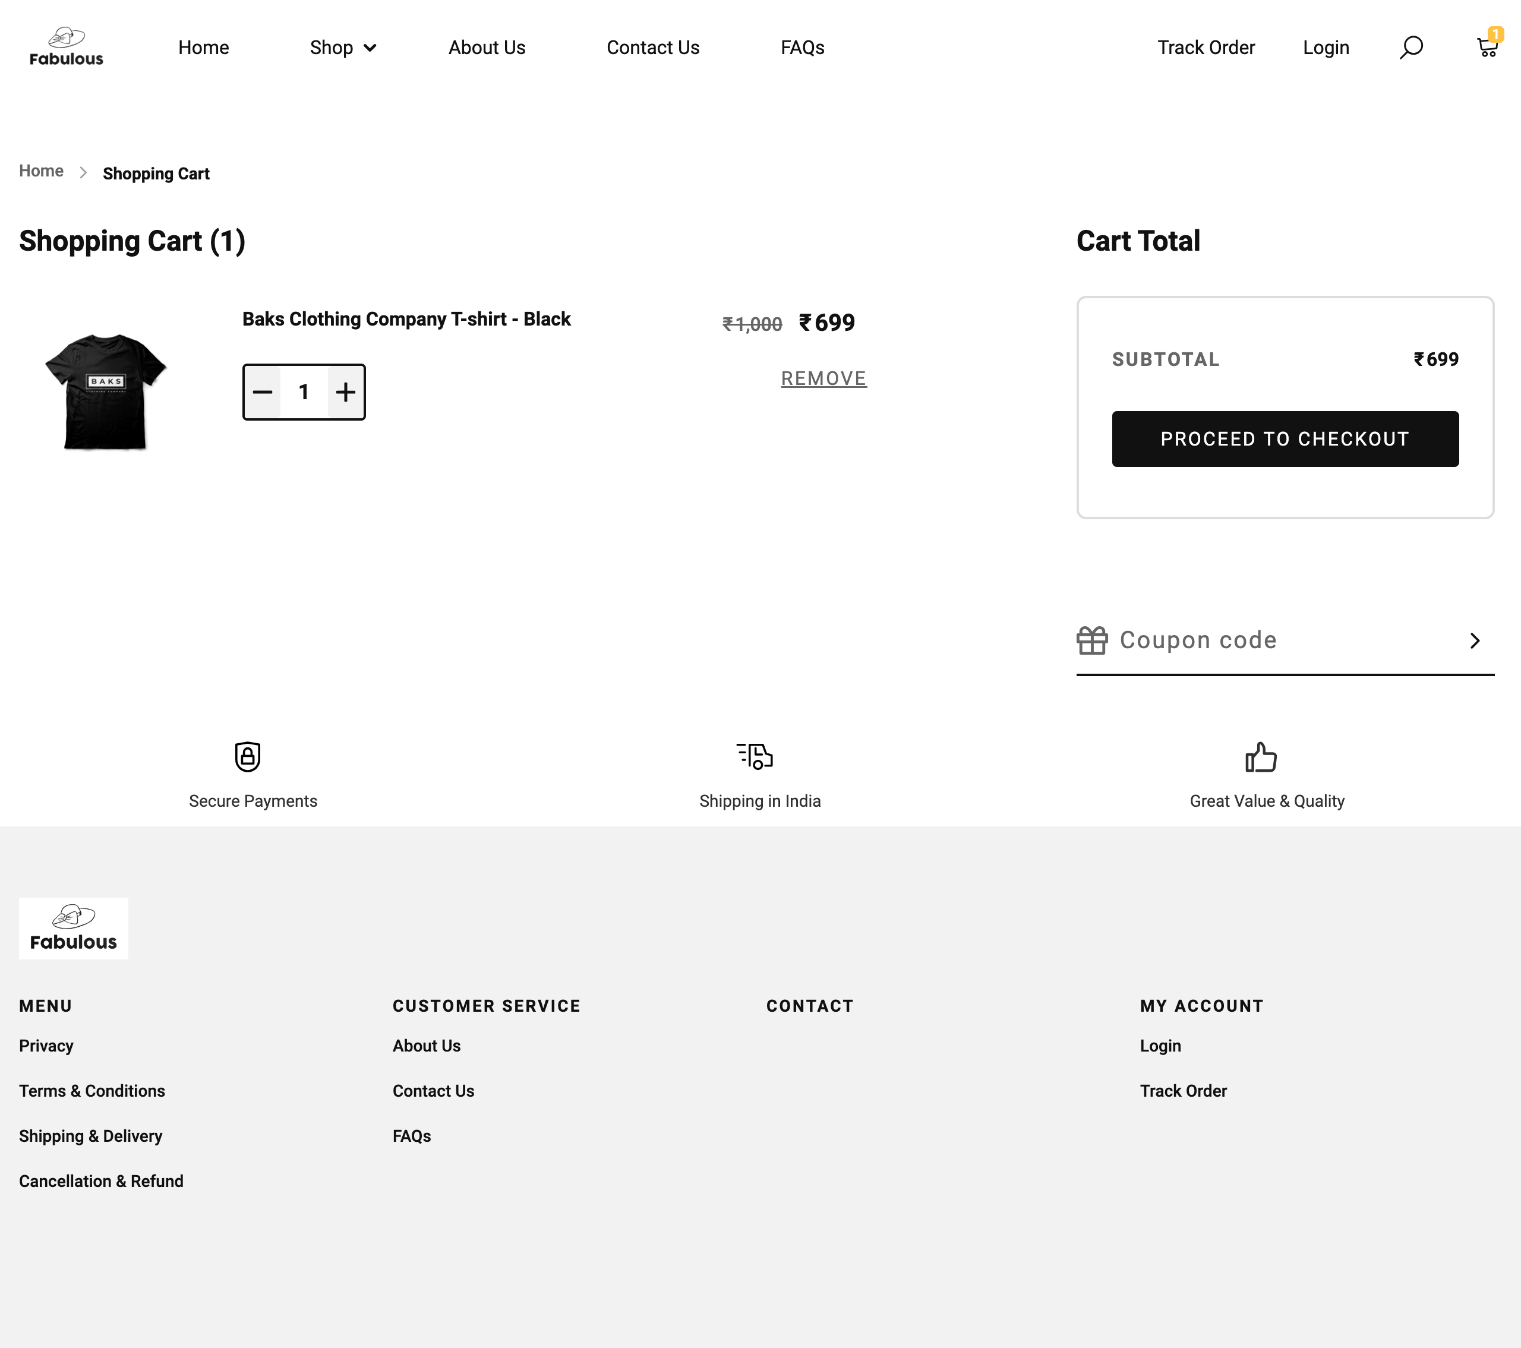
Task: Open the cart icon in header
Action: pyautogui.click(x=1487, y=48)
